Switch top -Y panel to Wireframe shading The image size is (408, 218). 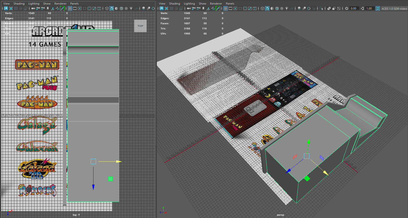pos(107,8)
